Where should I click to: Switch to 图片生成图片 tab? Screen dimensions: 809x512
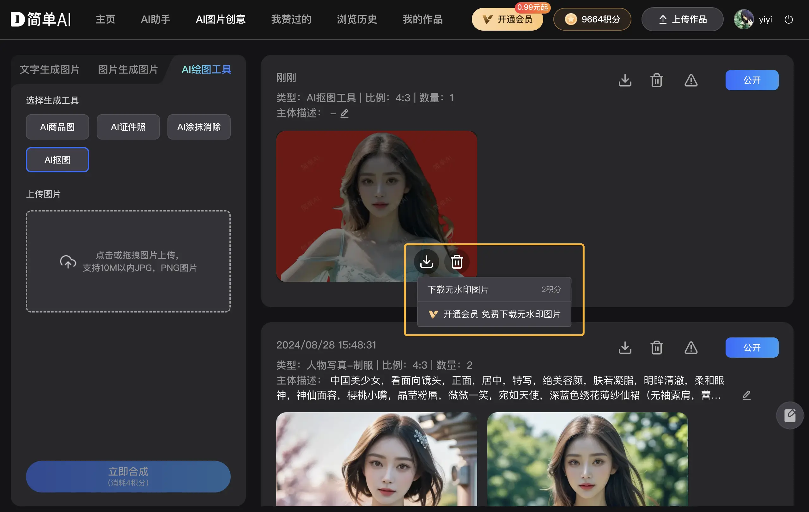click(x=128, y=69)
